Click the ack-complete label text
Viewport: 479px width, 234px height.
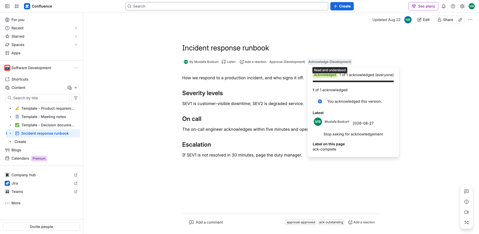(324, 149)
